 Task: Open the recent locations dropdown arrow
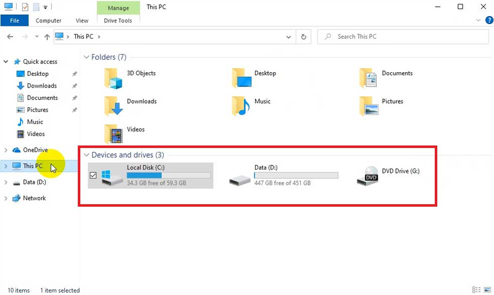tap(37, 36)
